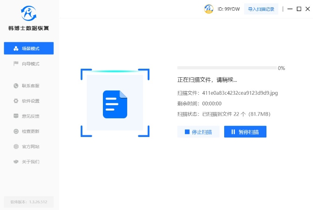The image size is (313, 210).
Task: Minimize the application window
Action: (x=290, y=9)
